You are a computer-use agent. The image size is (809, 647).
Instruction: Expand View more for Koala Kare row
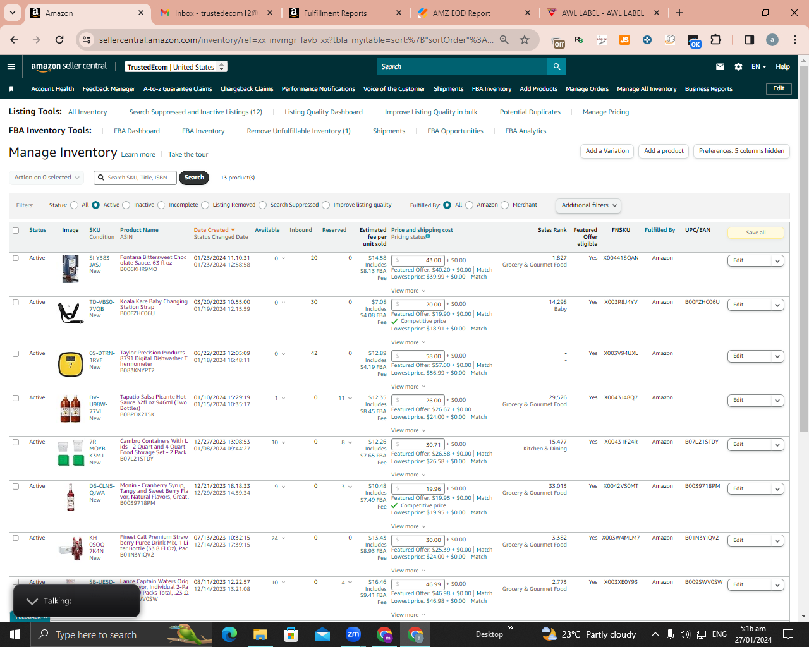(x=408, y=342)
